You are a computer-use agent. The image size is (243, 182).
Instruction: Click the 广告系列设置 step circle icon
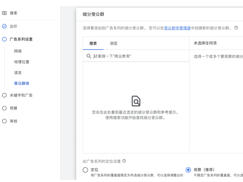(x=4, y=39)
